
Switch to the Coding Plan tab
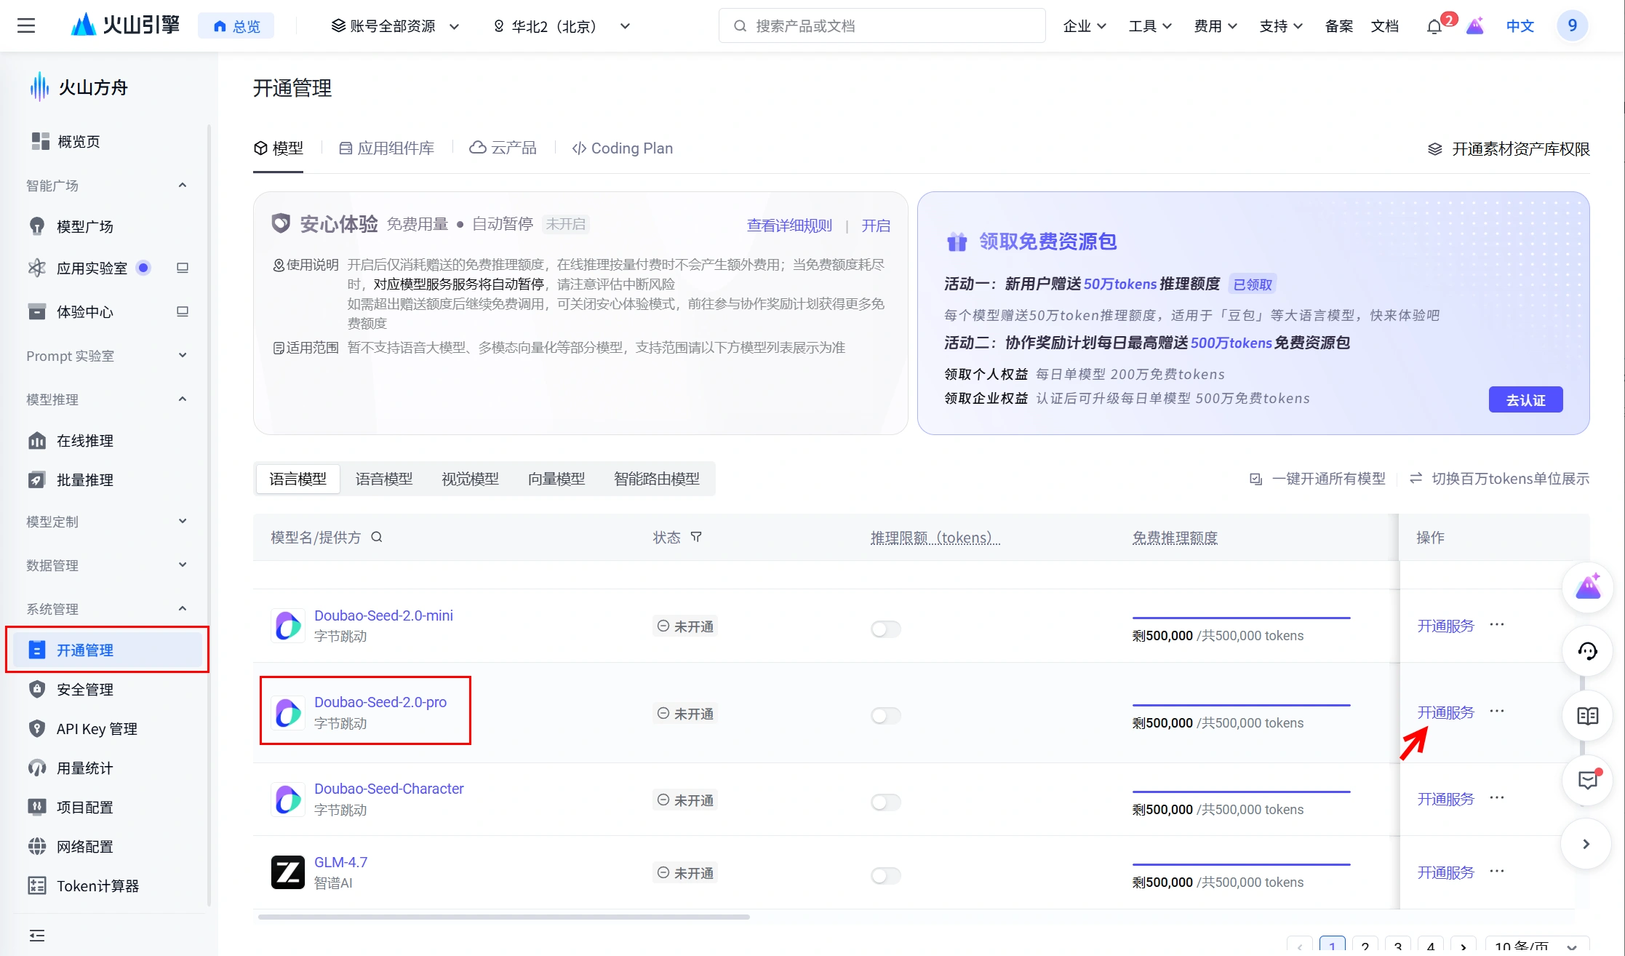623,148
